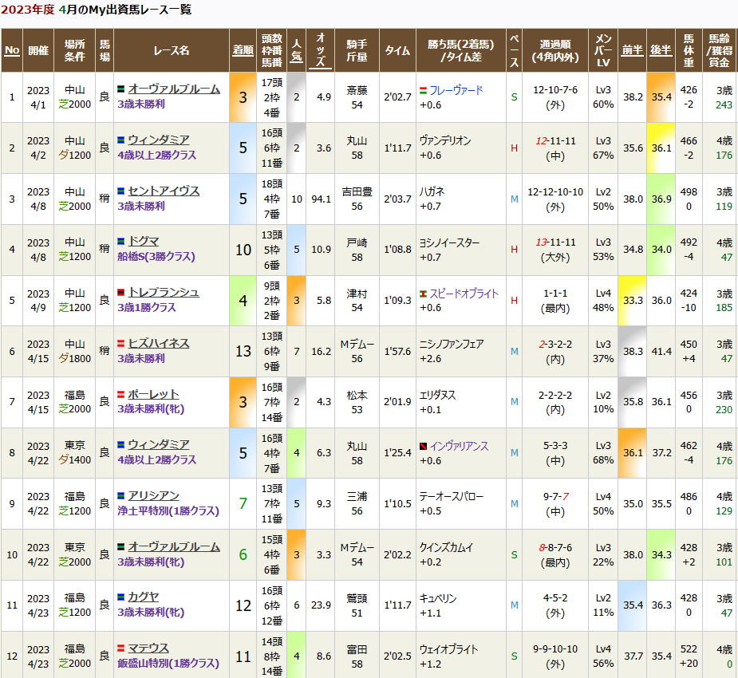Click the icon beside カグヤ
Screen dimensions: 738x678
point(120,597)
